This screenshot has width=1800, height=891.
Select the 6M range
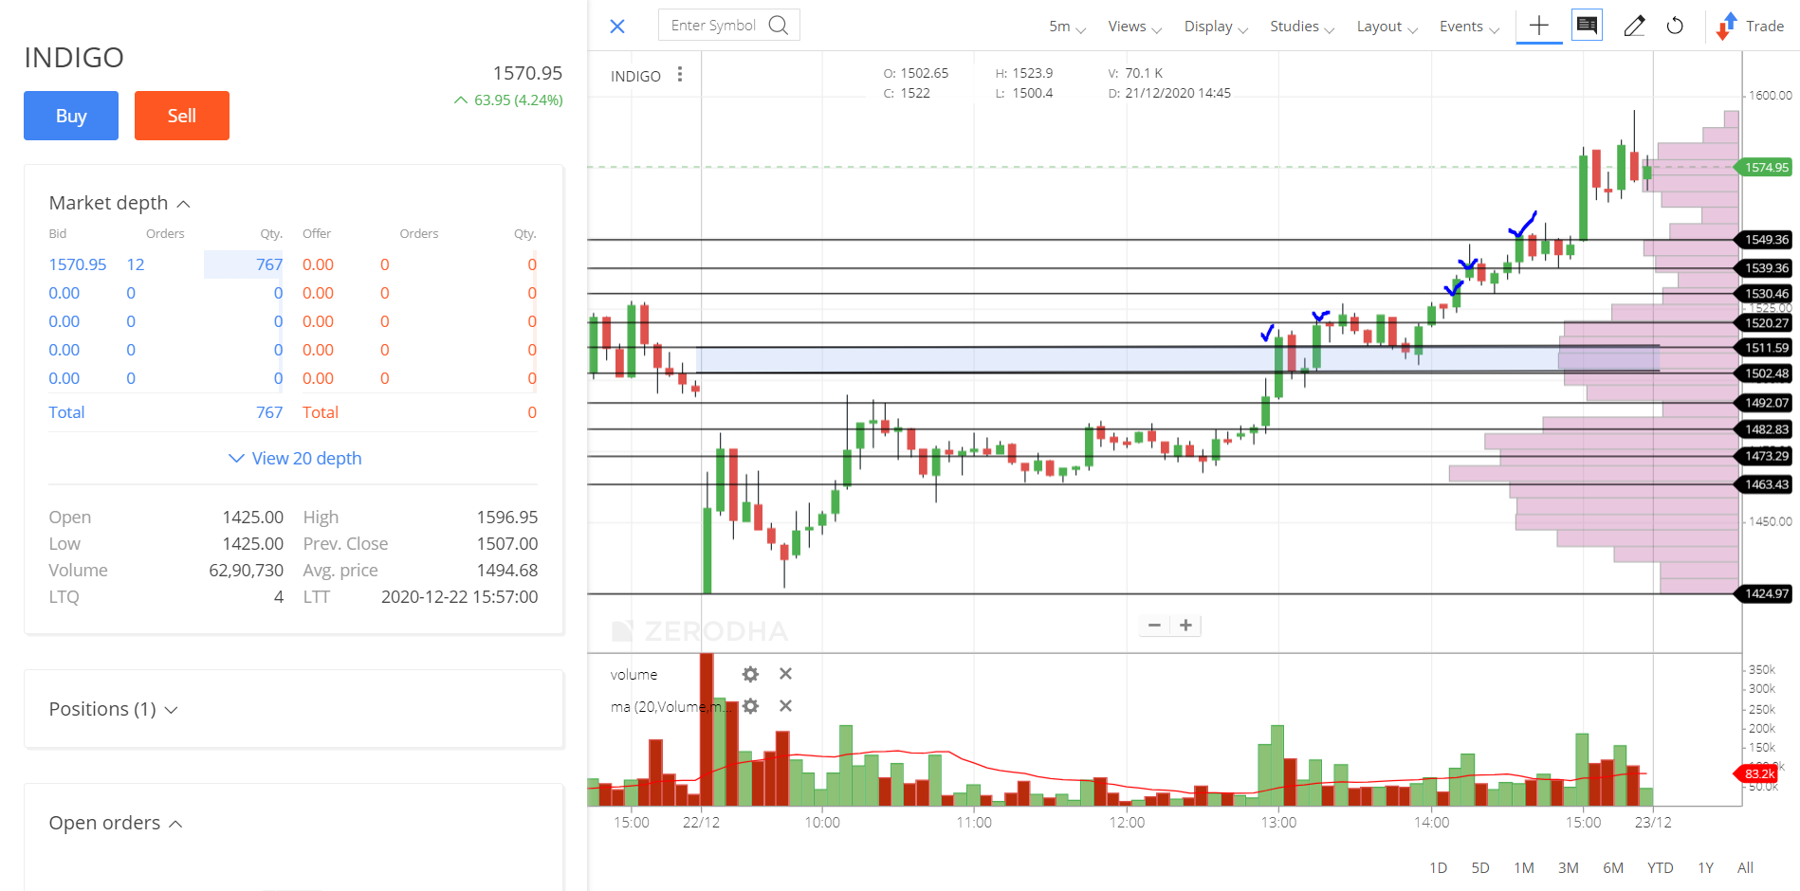coord(1613,867)
